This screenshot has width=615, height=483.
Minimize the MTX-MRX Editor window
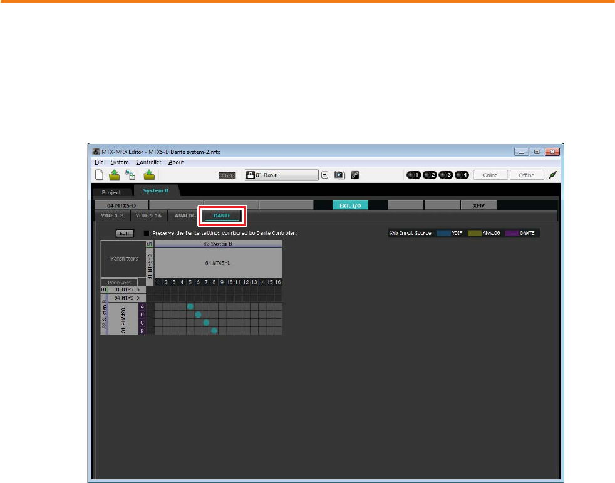click(x=521, y=152)
